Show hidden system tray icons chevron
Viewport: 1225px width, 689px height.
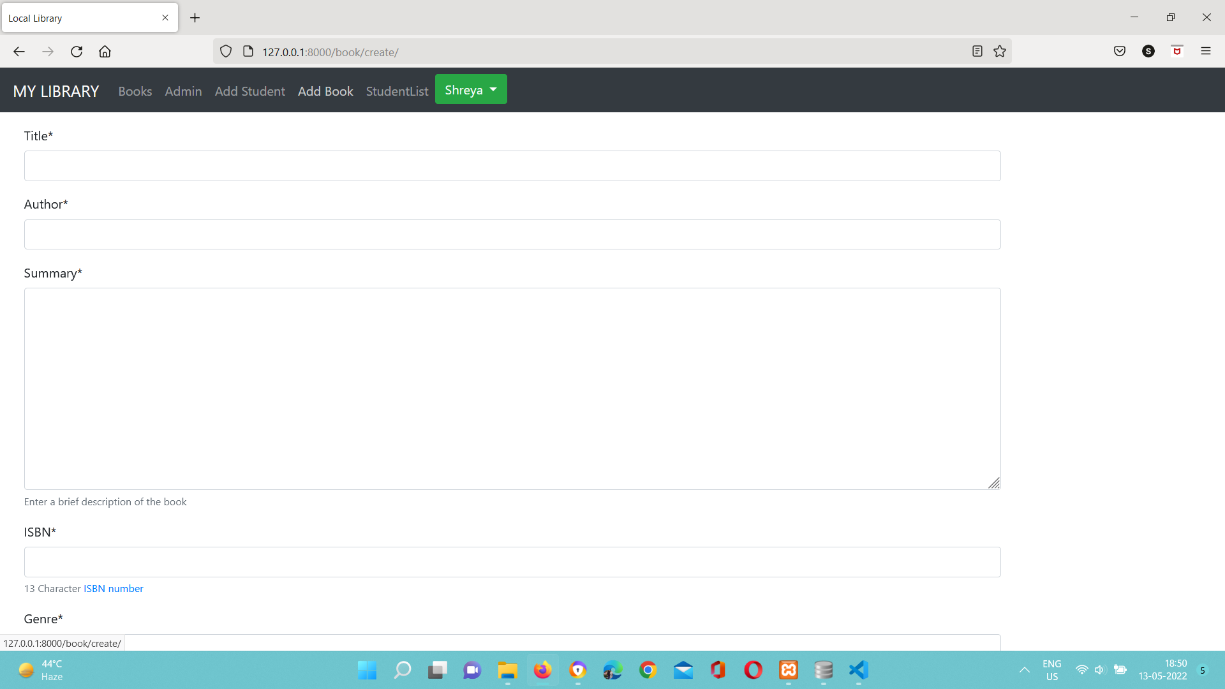1025,670
